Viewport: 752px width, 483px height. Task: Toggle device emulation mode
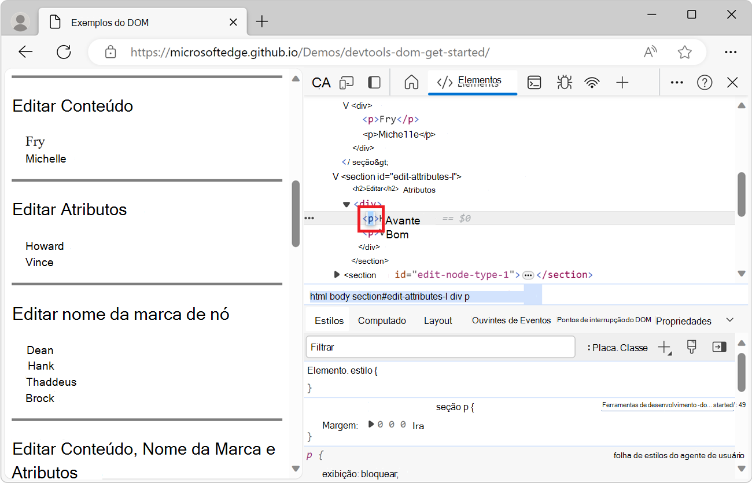pyautogui.click(x=346, y=83)
